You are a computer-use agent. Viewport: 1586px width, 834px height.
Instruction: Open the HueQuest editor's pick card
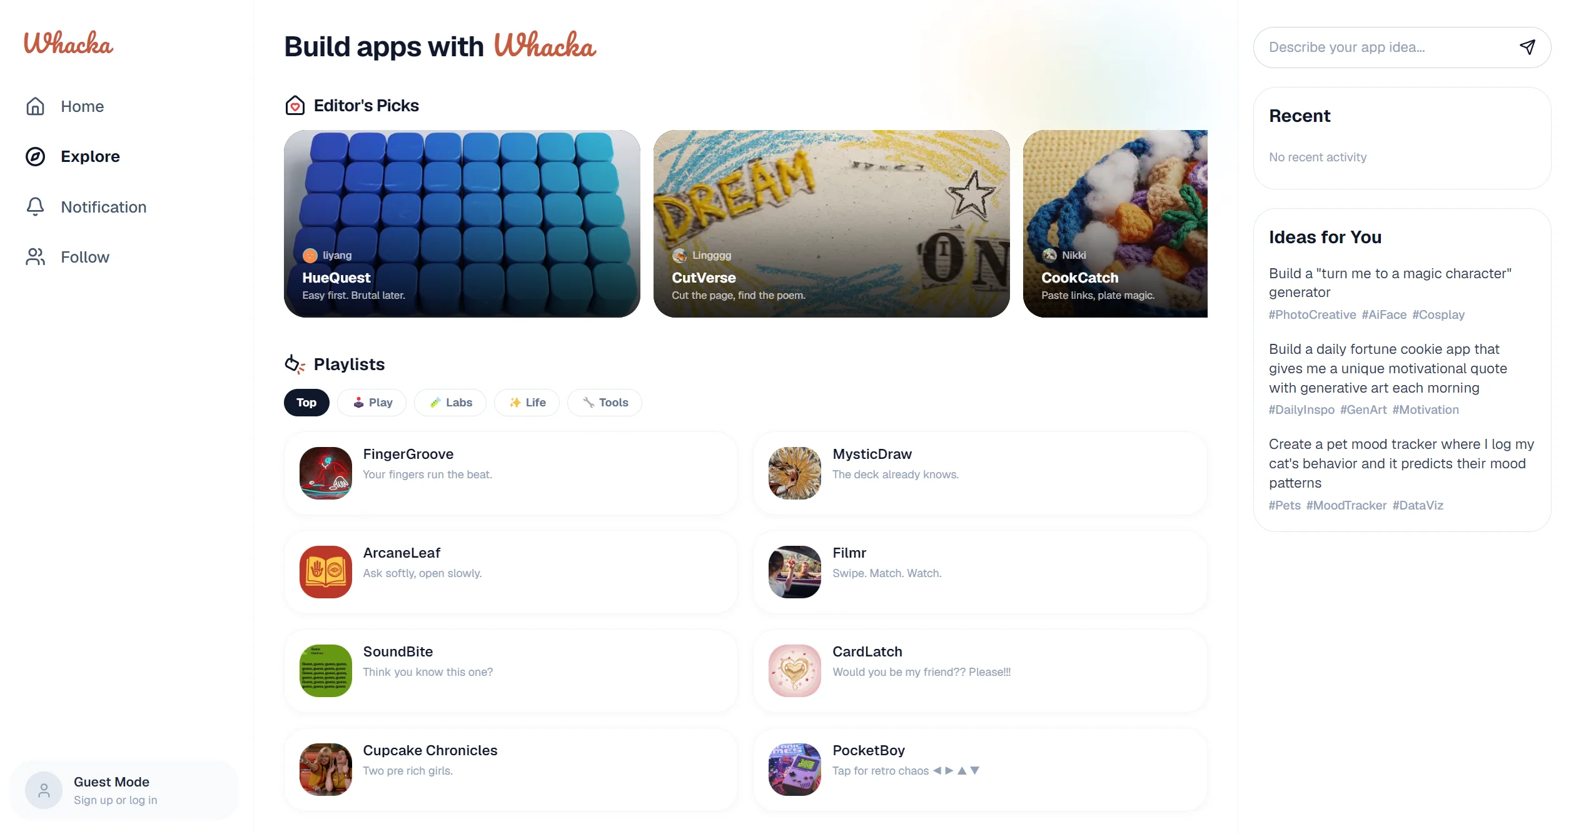pos(462,224)
